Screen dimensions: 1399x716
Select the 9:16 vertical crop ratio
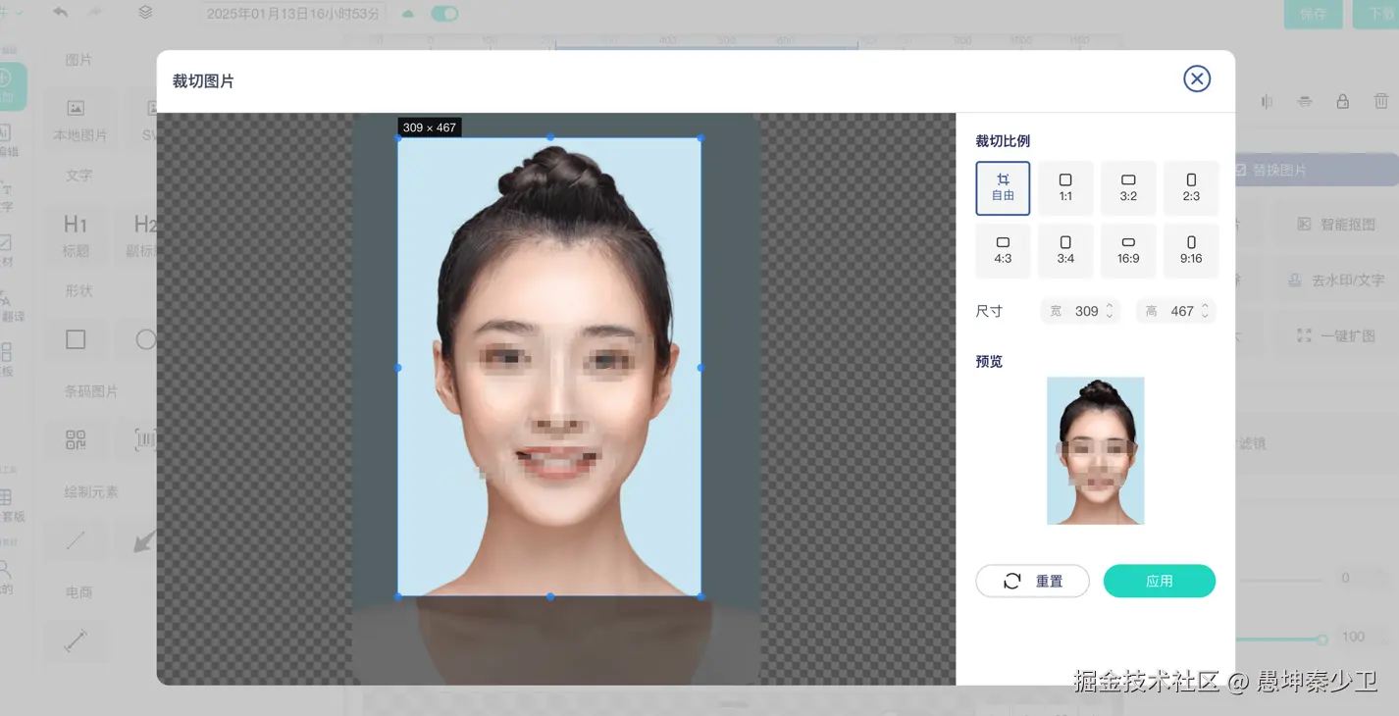tap(1191, 250)
